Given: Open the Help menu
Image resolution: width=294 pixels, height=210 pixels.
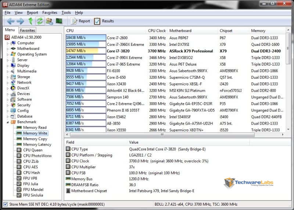Looking at the screenshot, I should point(79,12).
